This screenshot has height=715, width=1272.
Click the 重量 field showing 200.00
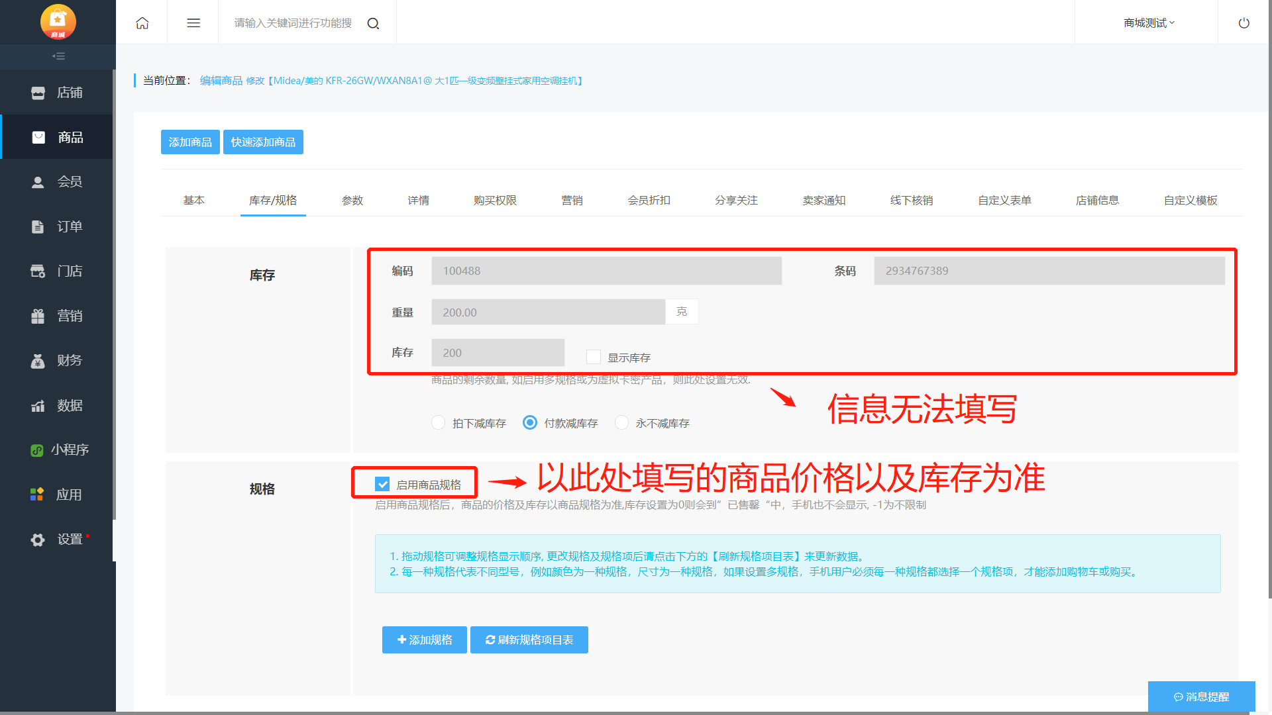pos(548,312)
